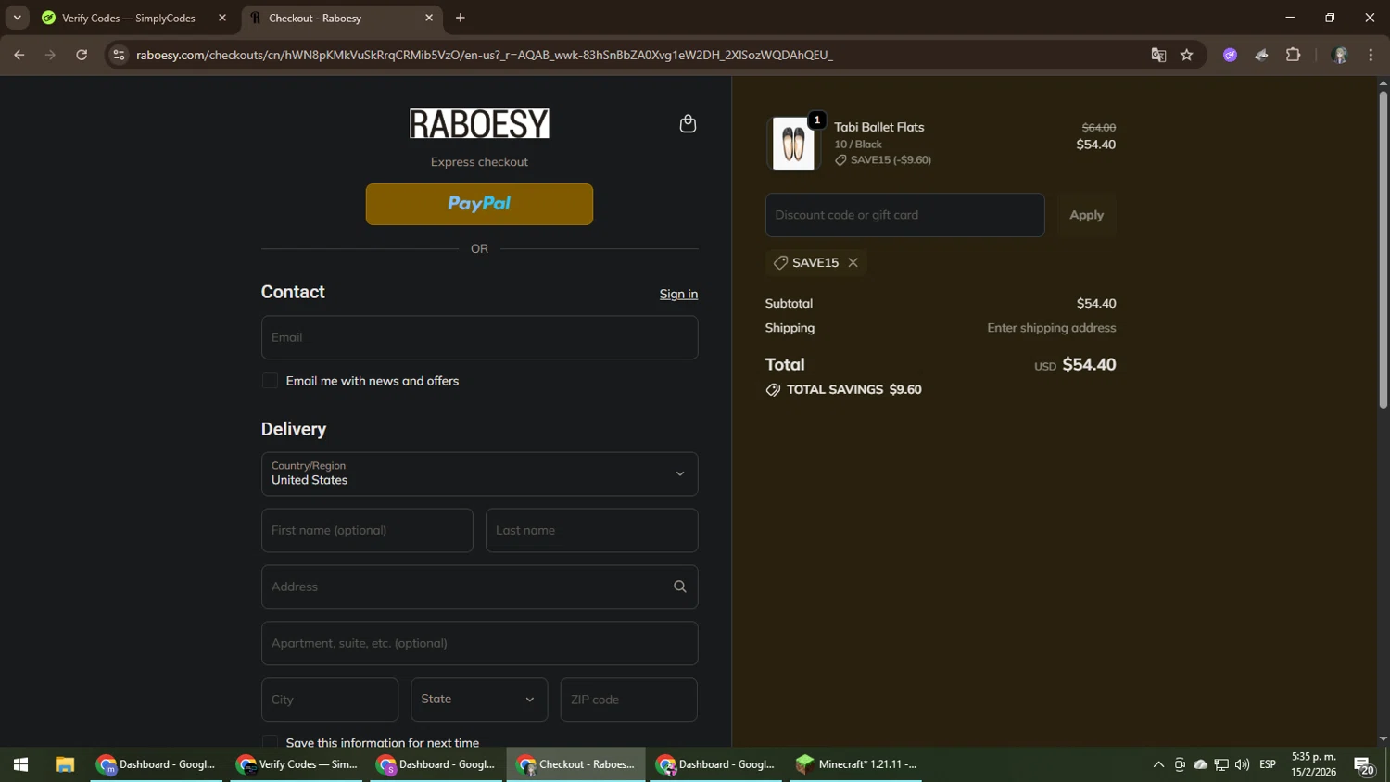Click the white extension icon beside Extensions
The height and width of the screenshot is (782, 1390).
pos(1262,55)
